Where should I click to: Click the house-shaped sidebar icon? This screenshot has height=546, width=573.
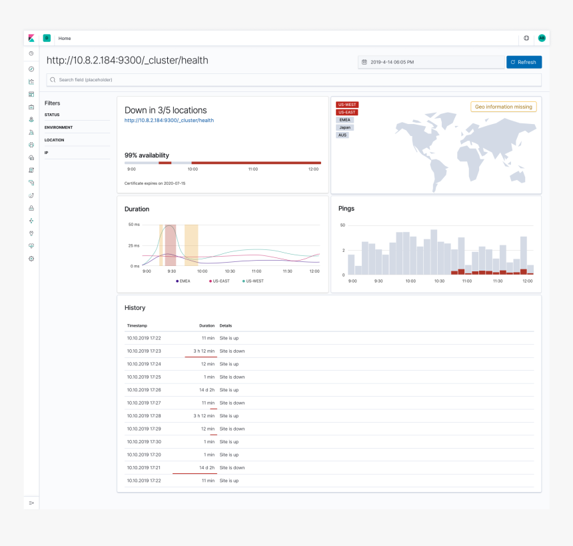[x=31, y=157]
